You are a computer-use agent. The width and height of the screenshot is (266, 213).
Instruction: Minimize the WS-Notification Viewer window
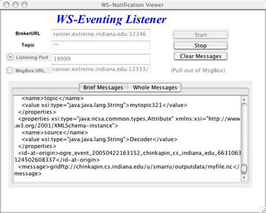(16, 4)
